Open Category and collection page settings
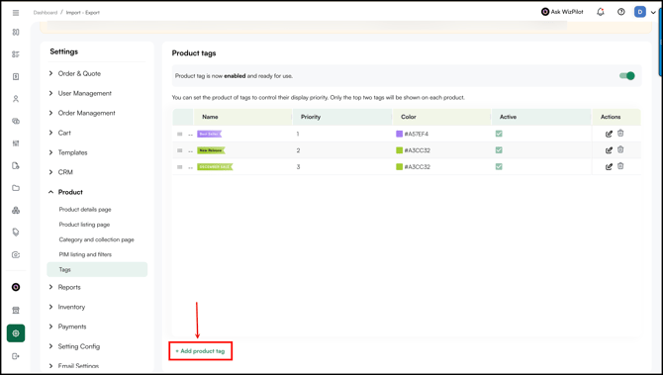Image resolution: width=663 pixels, height=375 pixels. 96,239
